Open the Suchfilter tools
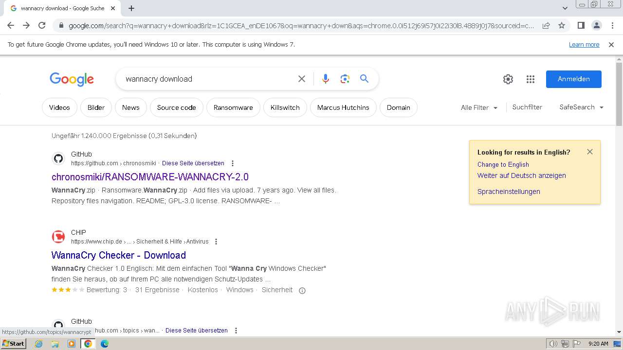623x350 pixels. click(x=527, y=107)
